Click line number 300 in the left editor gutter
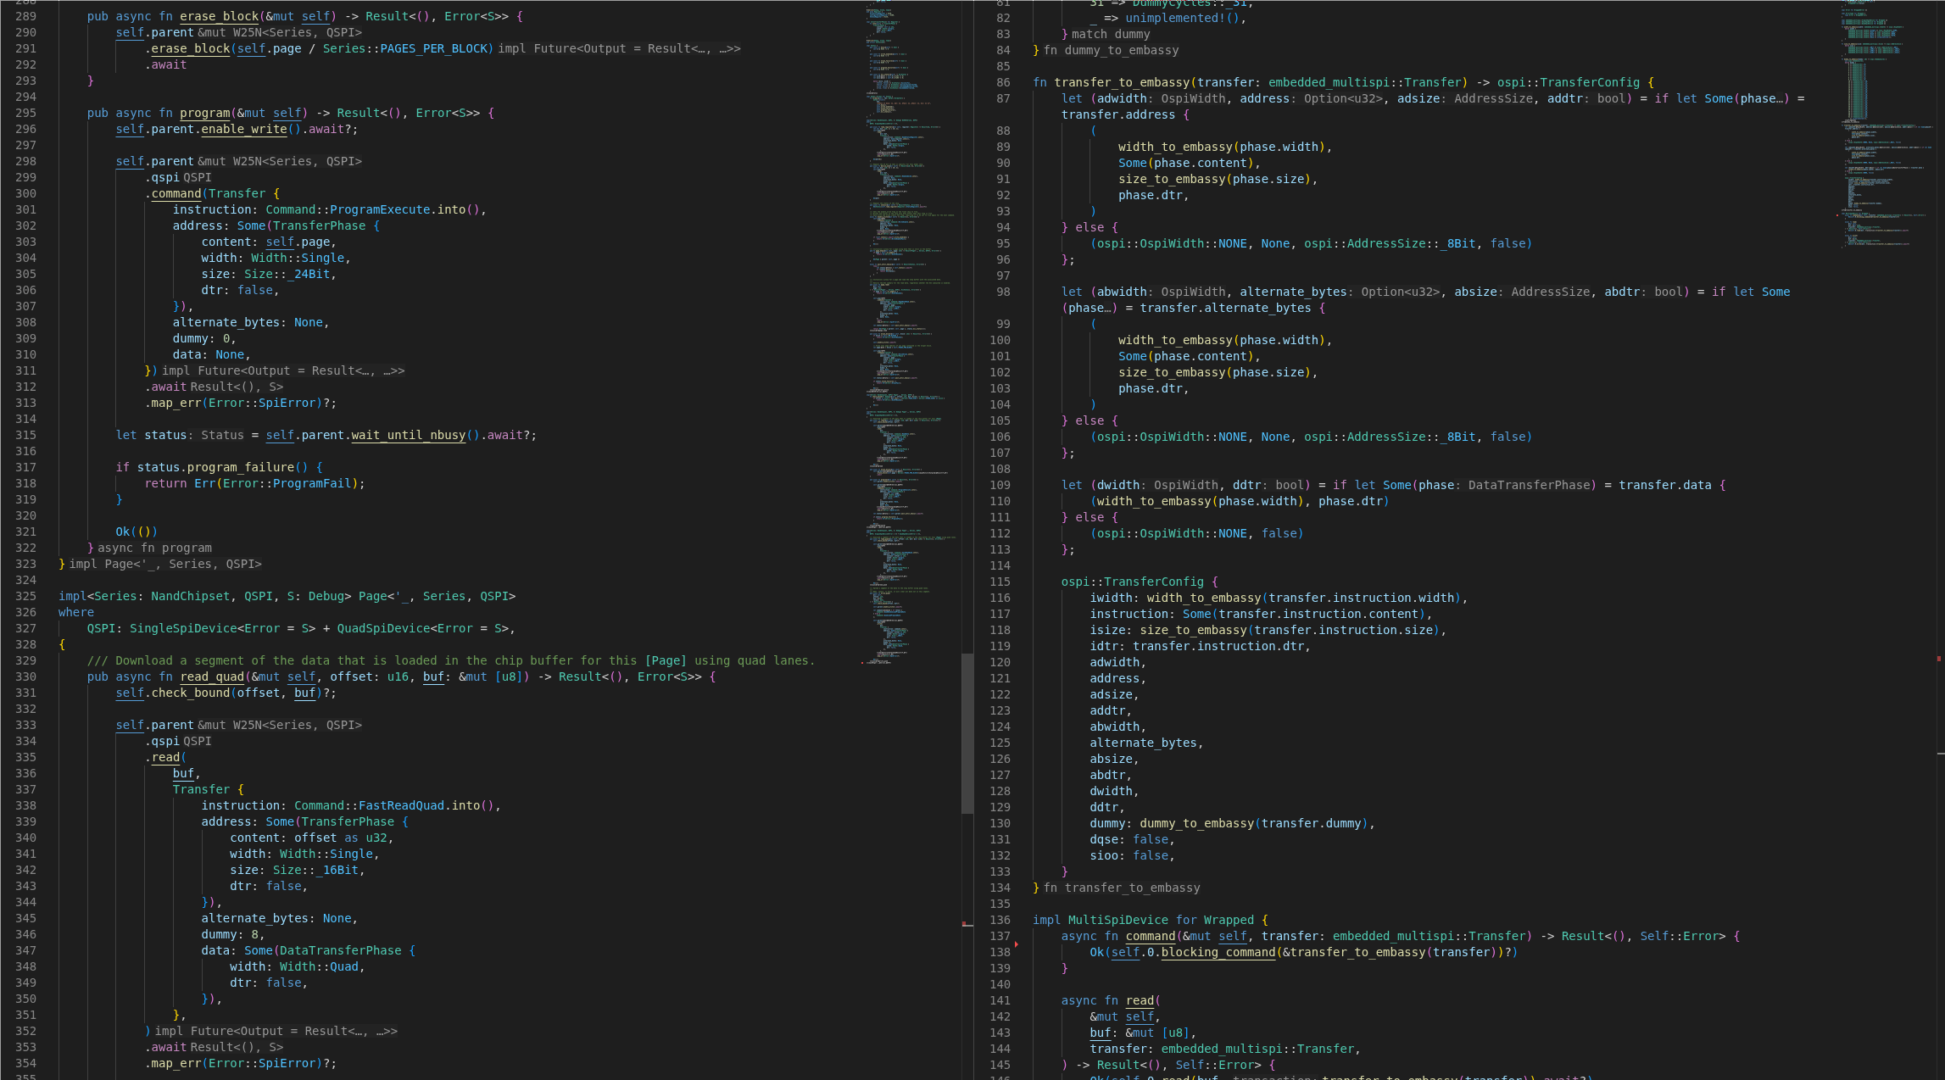The width and height of the screenshot is (1945, 1080). (x=25, y=193)
